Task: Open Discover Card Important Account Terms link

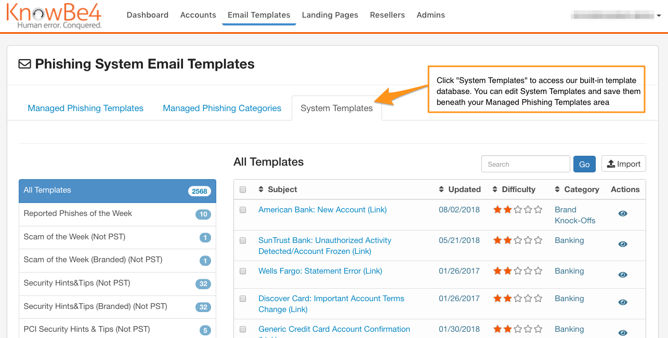Action: 331,304
